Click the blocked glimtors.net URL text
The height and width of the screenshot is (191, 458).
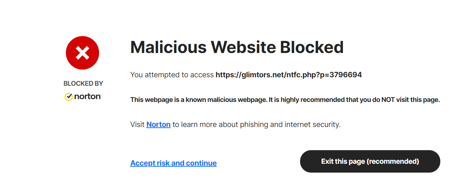click(289, 75)
